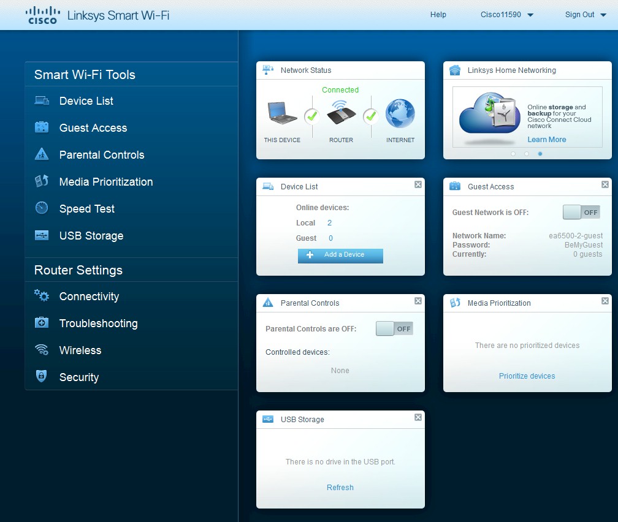This screenshot has height=522, width=618.
Task: Click the BeMyGuest password text
Action: 583,244
